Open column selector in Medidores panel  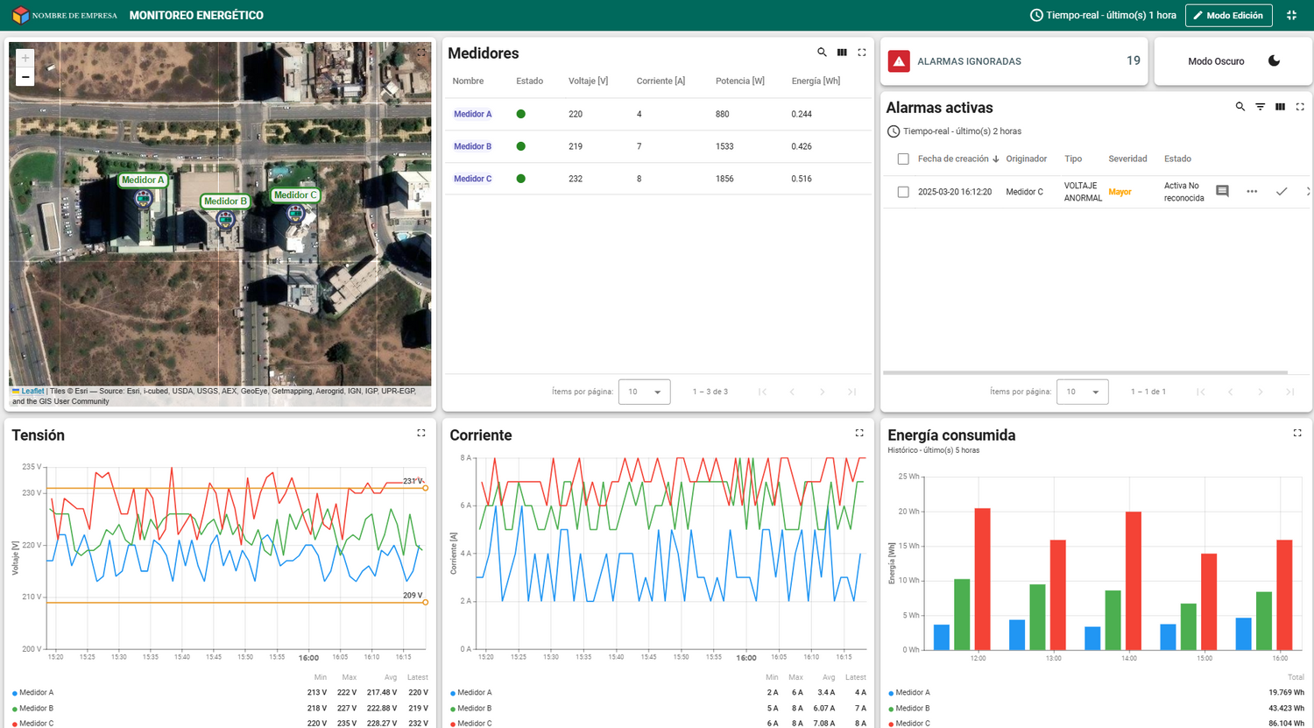842,53
